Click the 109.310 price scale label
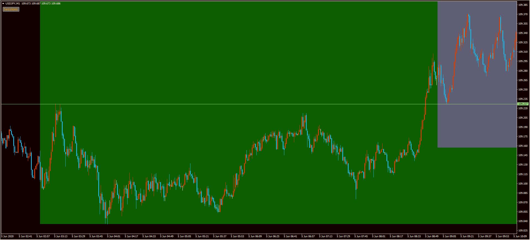This screenshot has height=240, width=530. [x=523, y=52]
